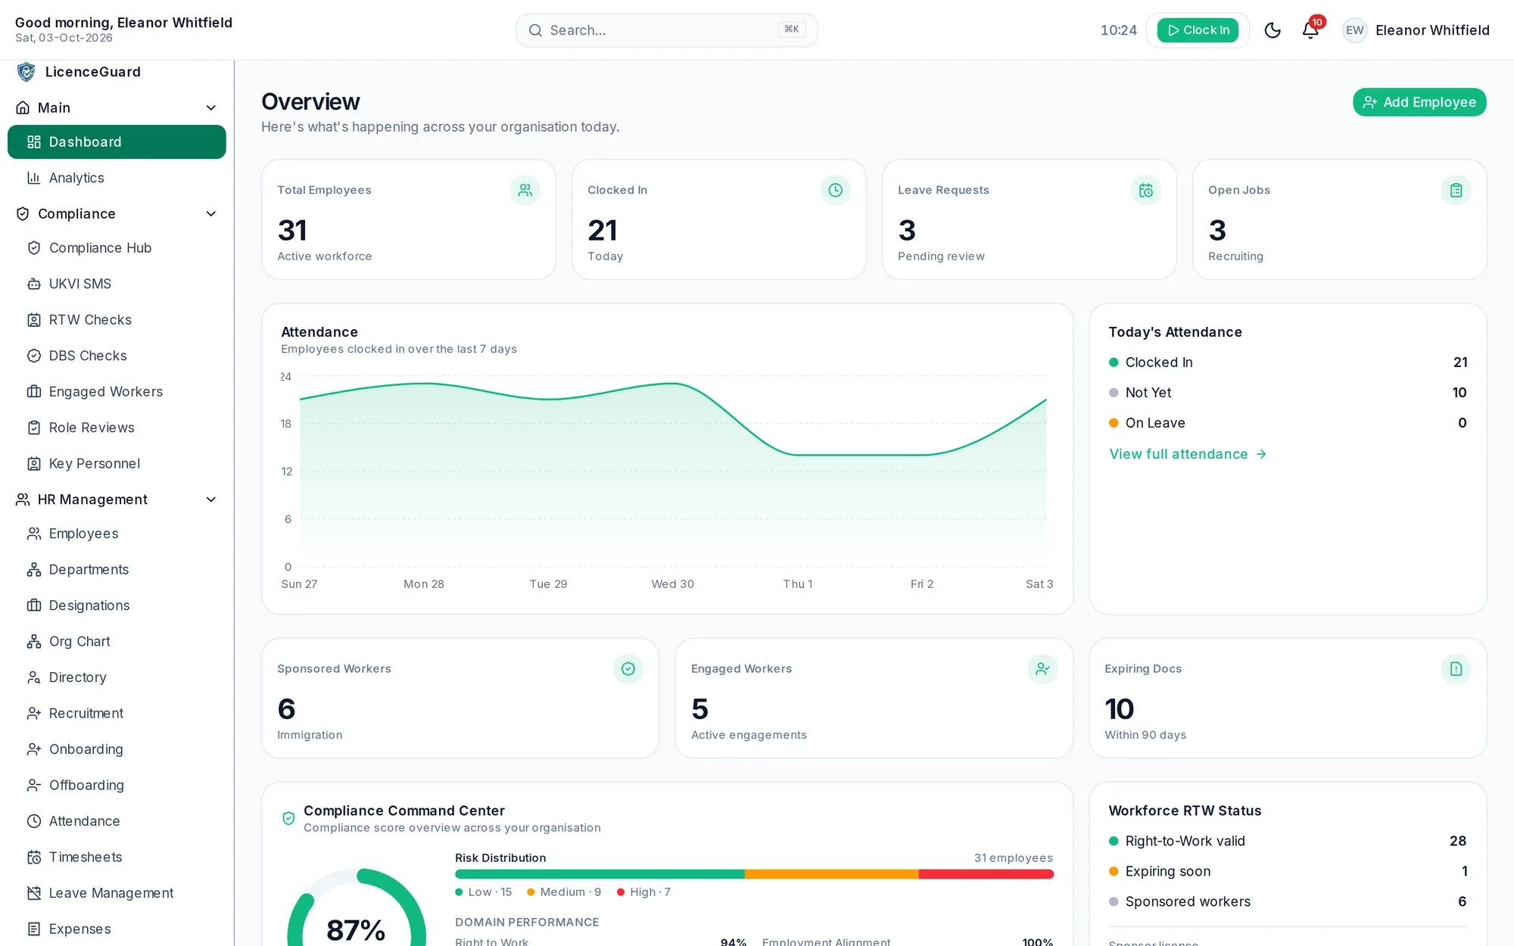Click the EW avatar badge
This screenshot has height=946, width=1514.
[x=1354, y=30]
